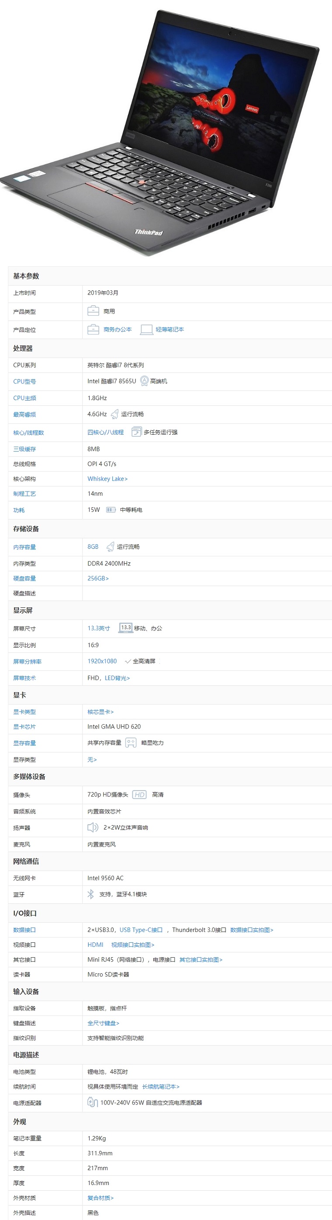Click the CPU型号 label link
The height and width of the screenshot is (1220, 332).
(x=24, y=382)
